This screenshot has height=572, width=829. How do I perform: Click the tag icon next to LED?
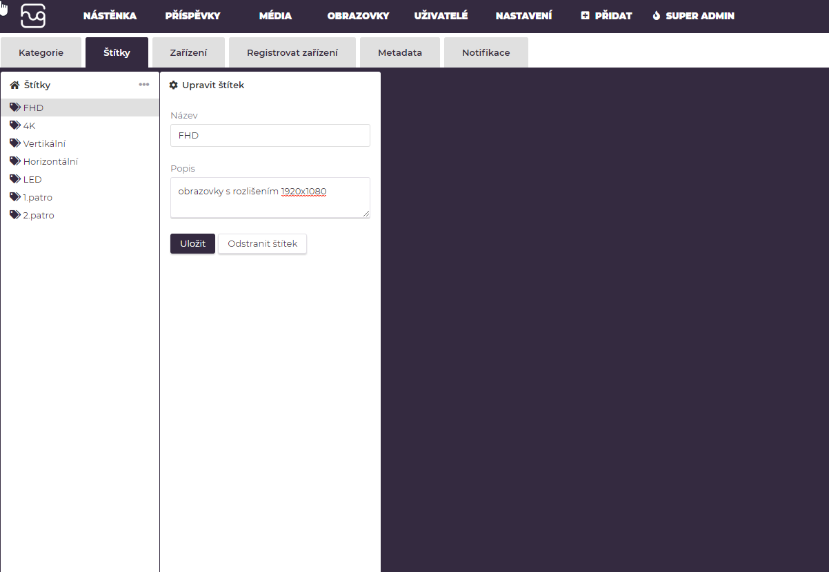(15, 179)
